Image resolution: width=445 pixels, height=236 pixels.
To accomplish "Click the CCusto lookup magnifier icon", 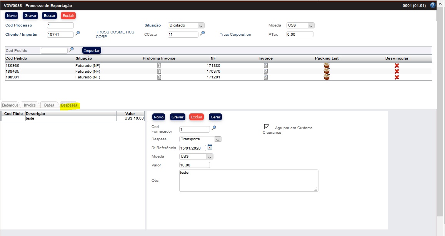I will (202, 33).
